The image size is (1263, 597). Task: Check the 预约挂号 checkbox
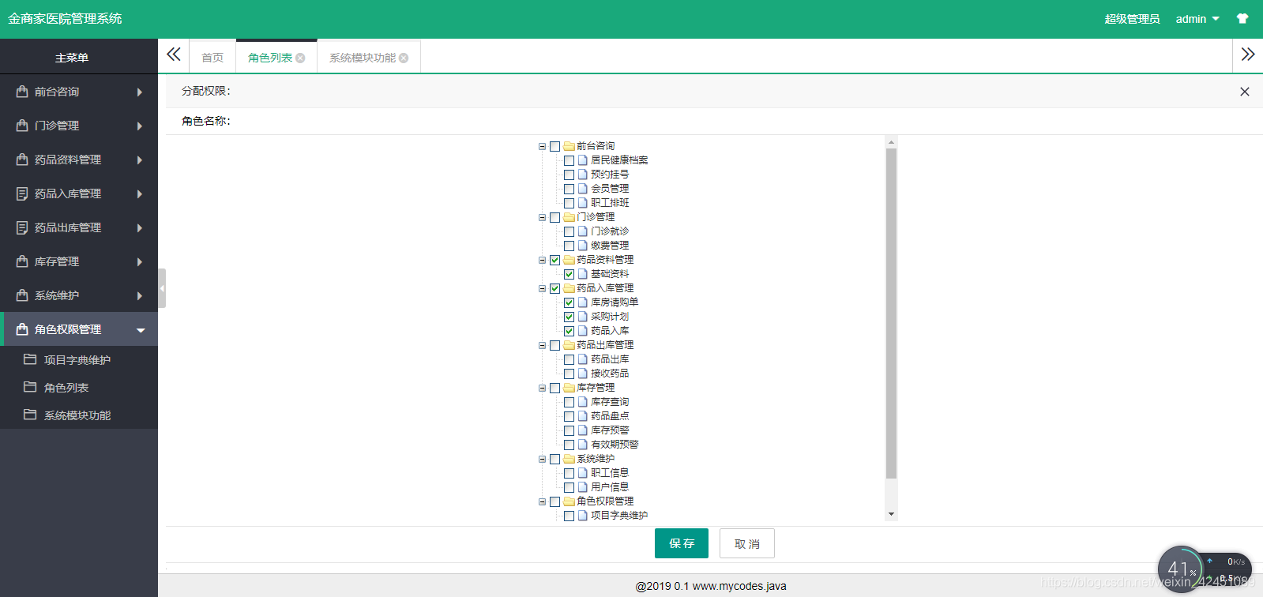(x=569, y=175)
